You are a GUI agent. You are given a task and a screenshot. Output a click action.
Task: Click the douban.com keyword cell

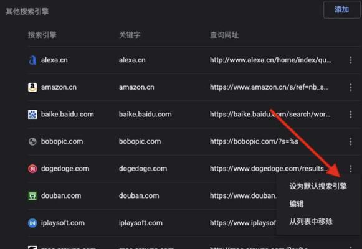pos(139,196)
